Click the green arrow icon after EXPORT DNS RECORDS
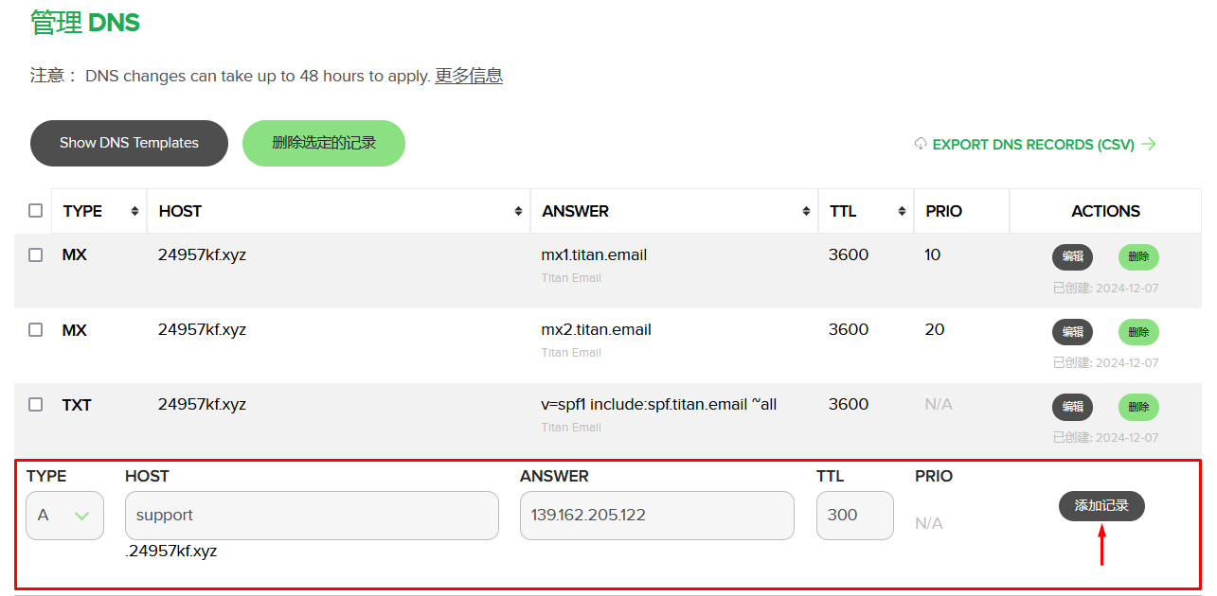The width and height of the screenshot is (1217, 596). [x=1149, y=143]
